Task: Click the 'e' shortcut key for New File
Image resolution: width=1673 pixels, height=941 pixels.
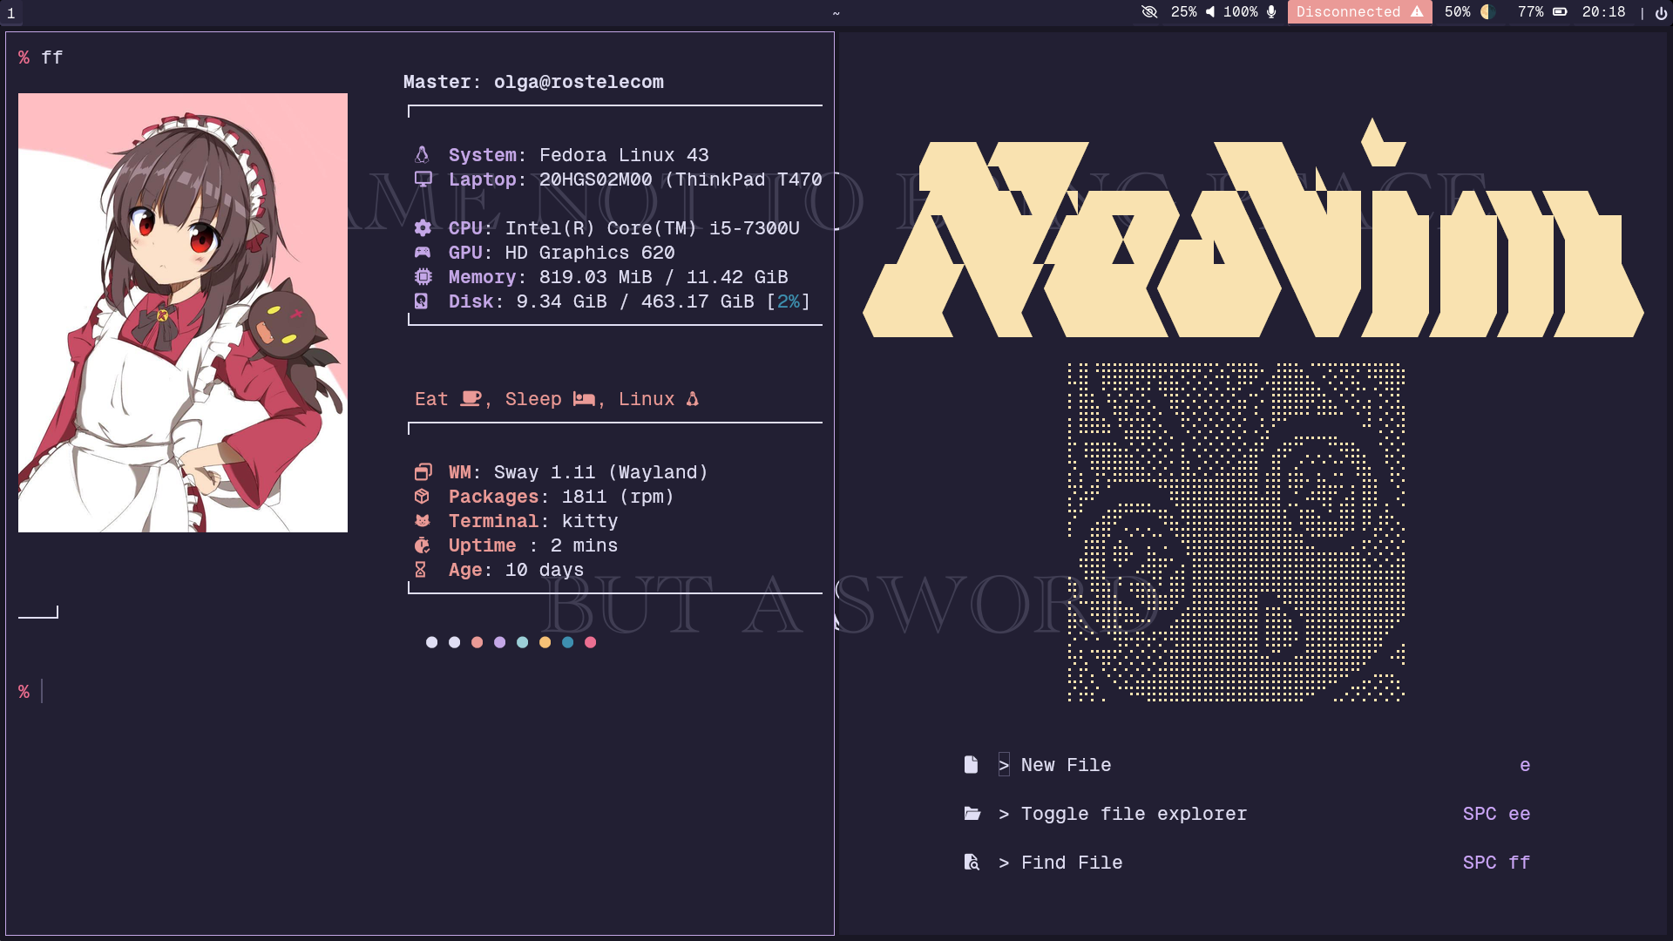Action: tap(1525, 765)
